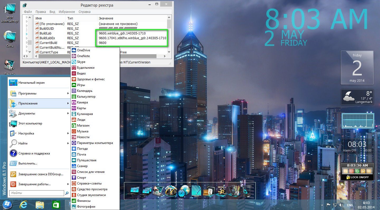Image resolution: width=380 pixels, height=210 pixels.
Task: Click the Найти search box in the start menu
Action: click(x=37, y=193)
